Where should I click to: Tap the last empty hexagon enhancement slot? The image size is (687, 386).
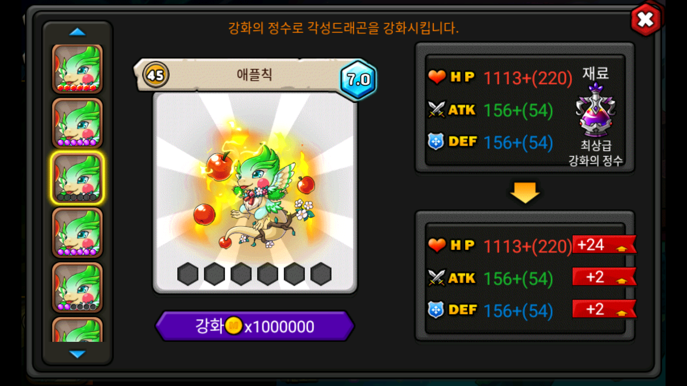(x=321, y=274)
